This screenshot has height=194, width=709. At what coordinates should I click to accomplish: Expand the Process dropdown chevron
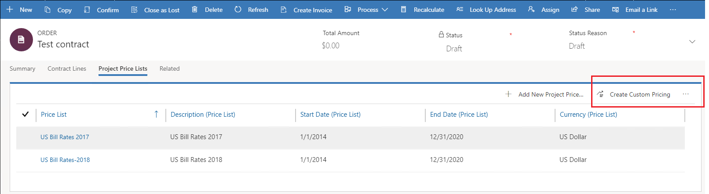385,10
